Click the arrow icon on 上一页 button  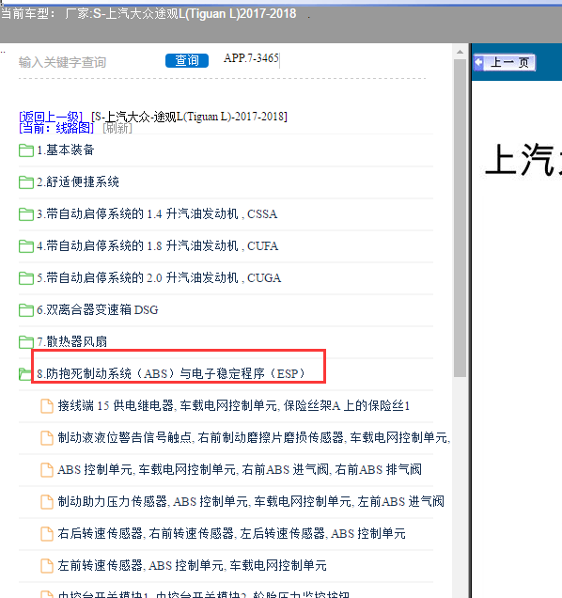coord(479,63)
